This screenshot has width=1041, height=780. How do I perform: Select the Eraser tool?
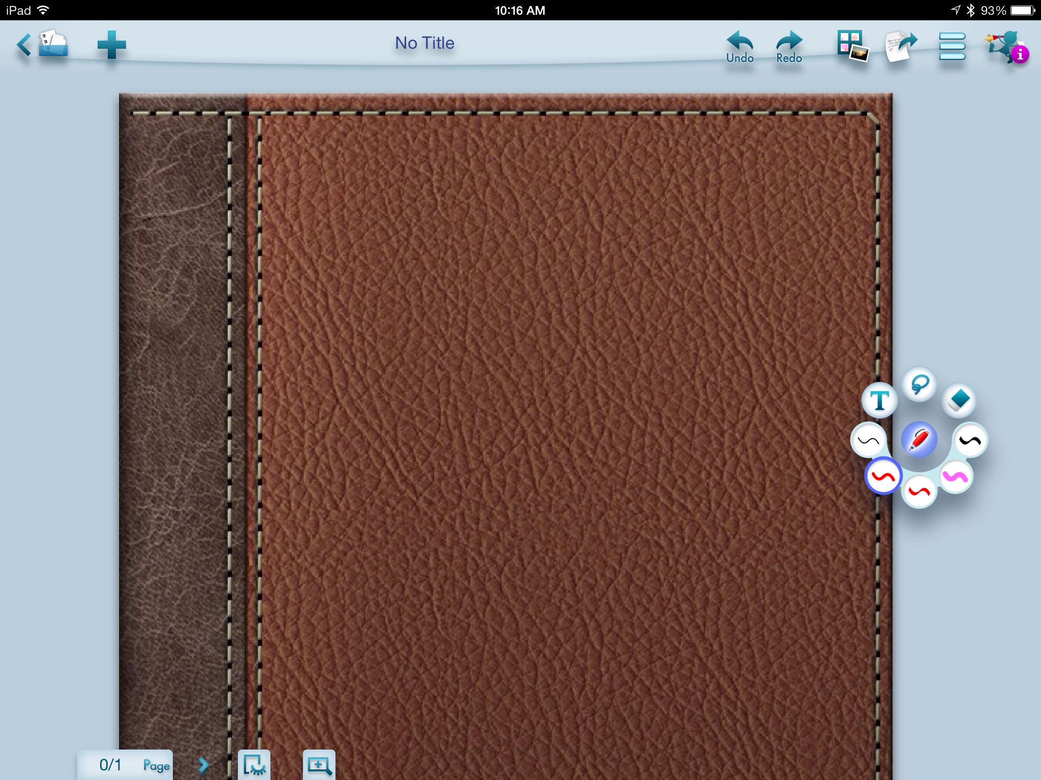(959, 400)
